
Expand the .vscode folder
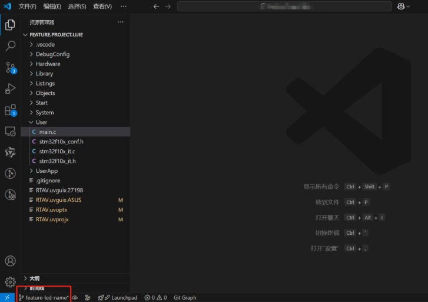point(75,44)
